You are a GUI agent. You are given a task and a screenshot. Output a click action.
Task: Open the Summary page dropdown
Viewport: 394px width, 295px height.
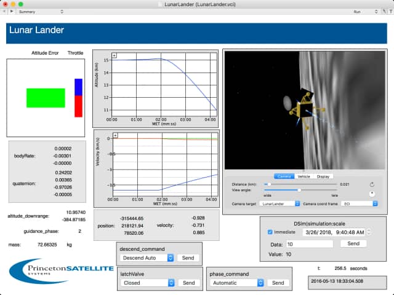point(41,12)
